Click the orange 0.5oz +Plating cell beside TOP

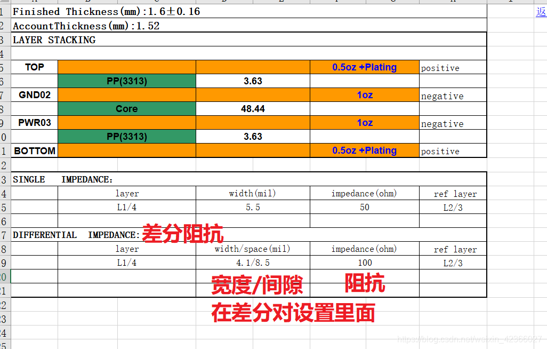pos(364,67)
